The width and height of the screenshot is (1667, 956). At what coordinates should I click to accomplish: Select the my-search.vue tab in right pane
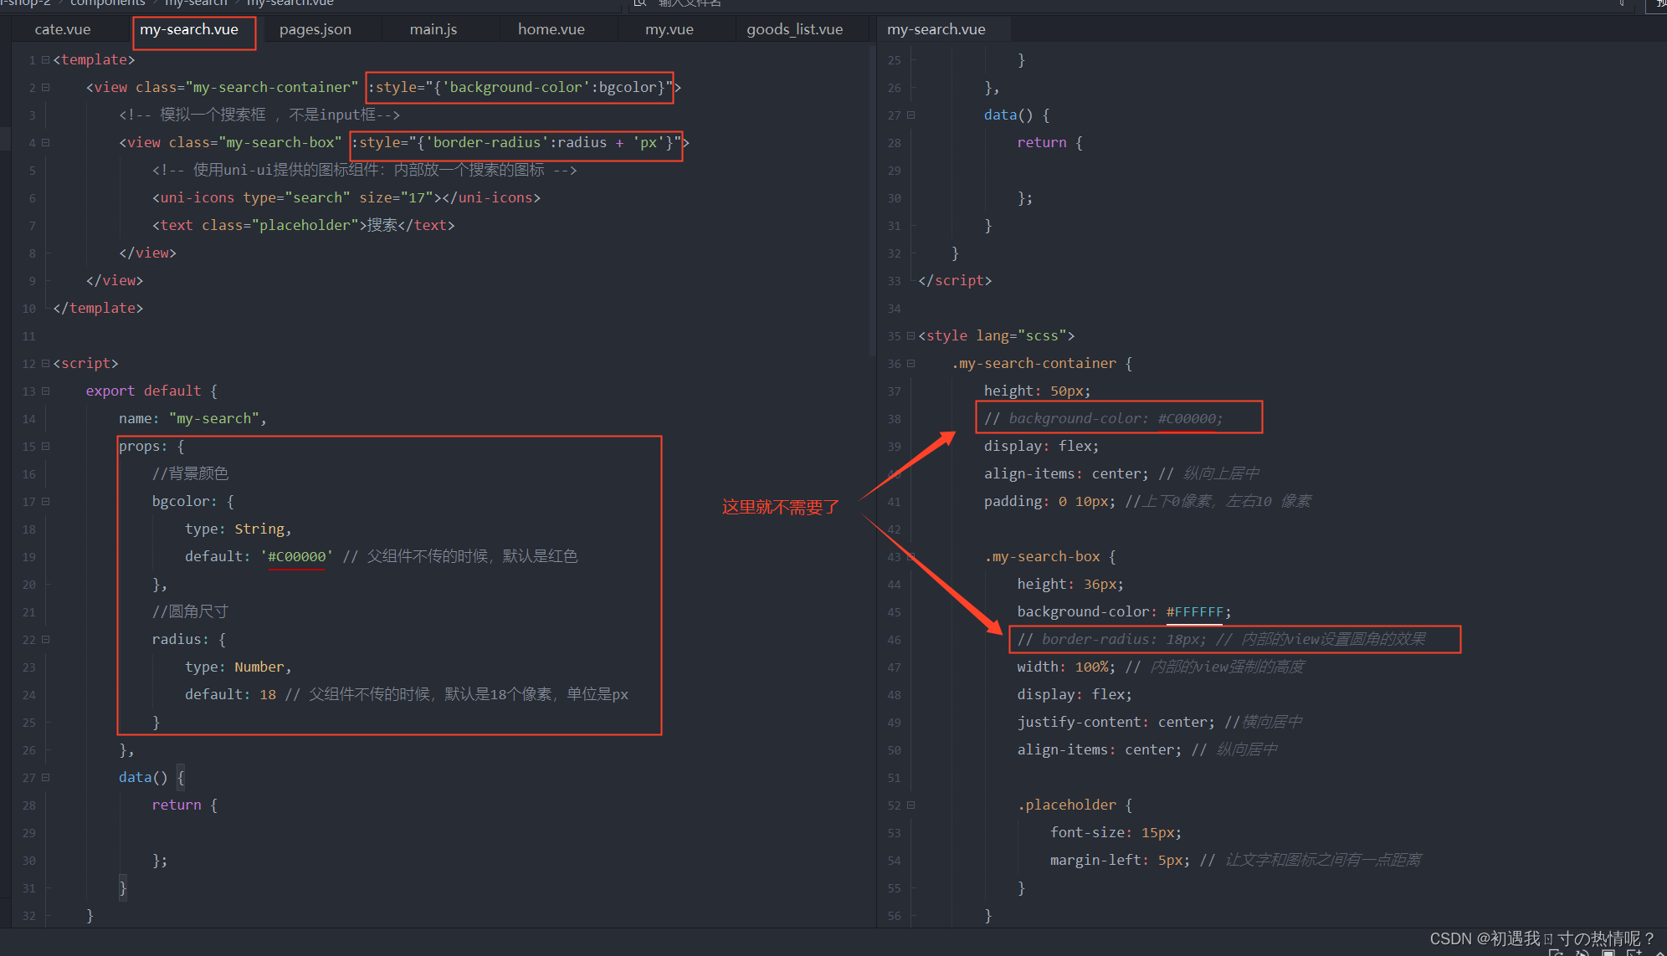click(936, 29)
